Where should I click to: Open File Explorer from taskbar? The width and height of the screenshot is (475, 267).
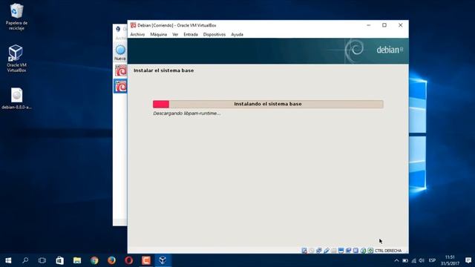[x=77, y=260]
